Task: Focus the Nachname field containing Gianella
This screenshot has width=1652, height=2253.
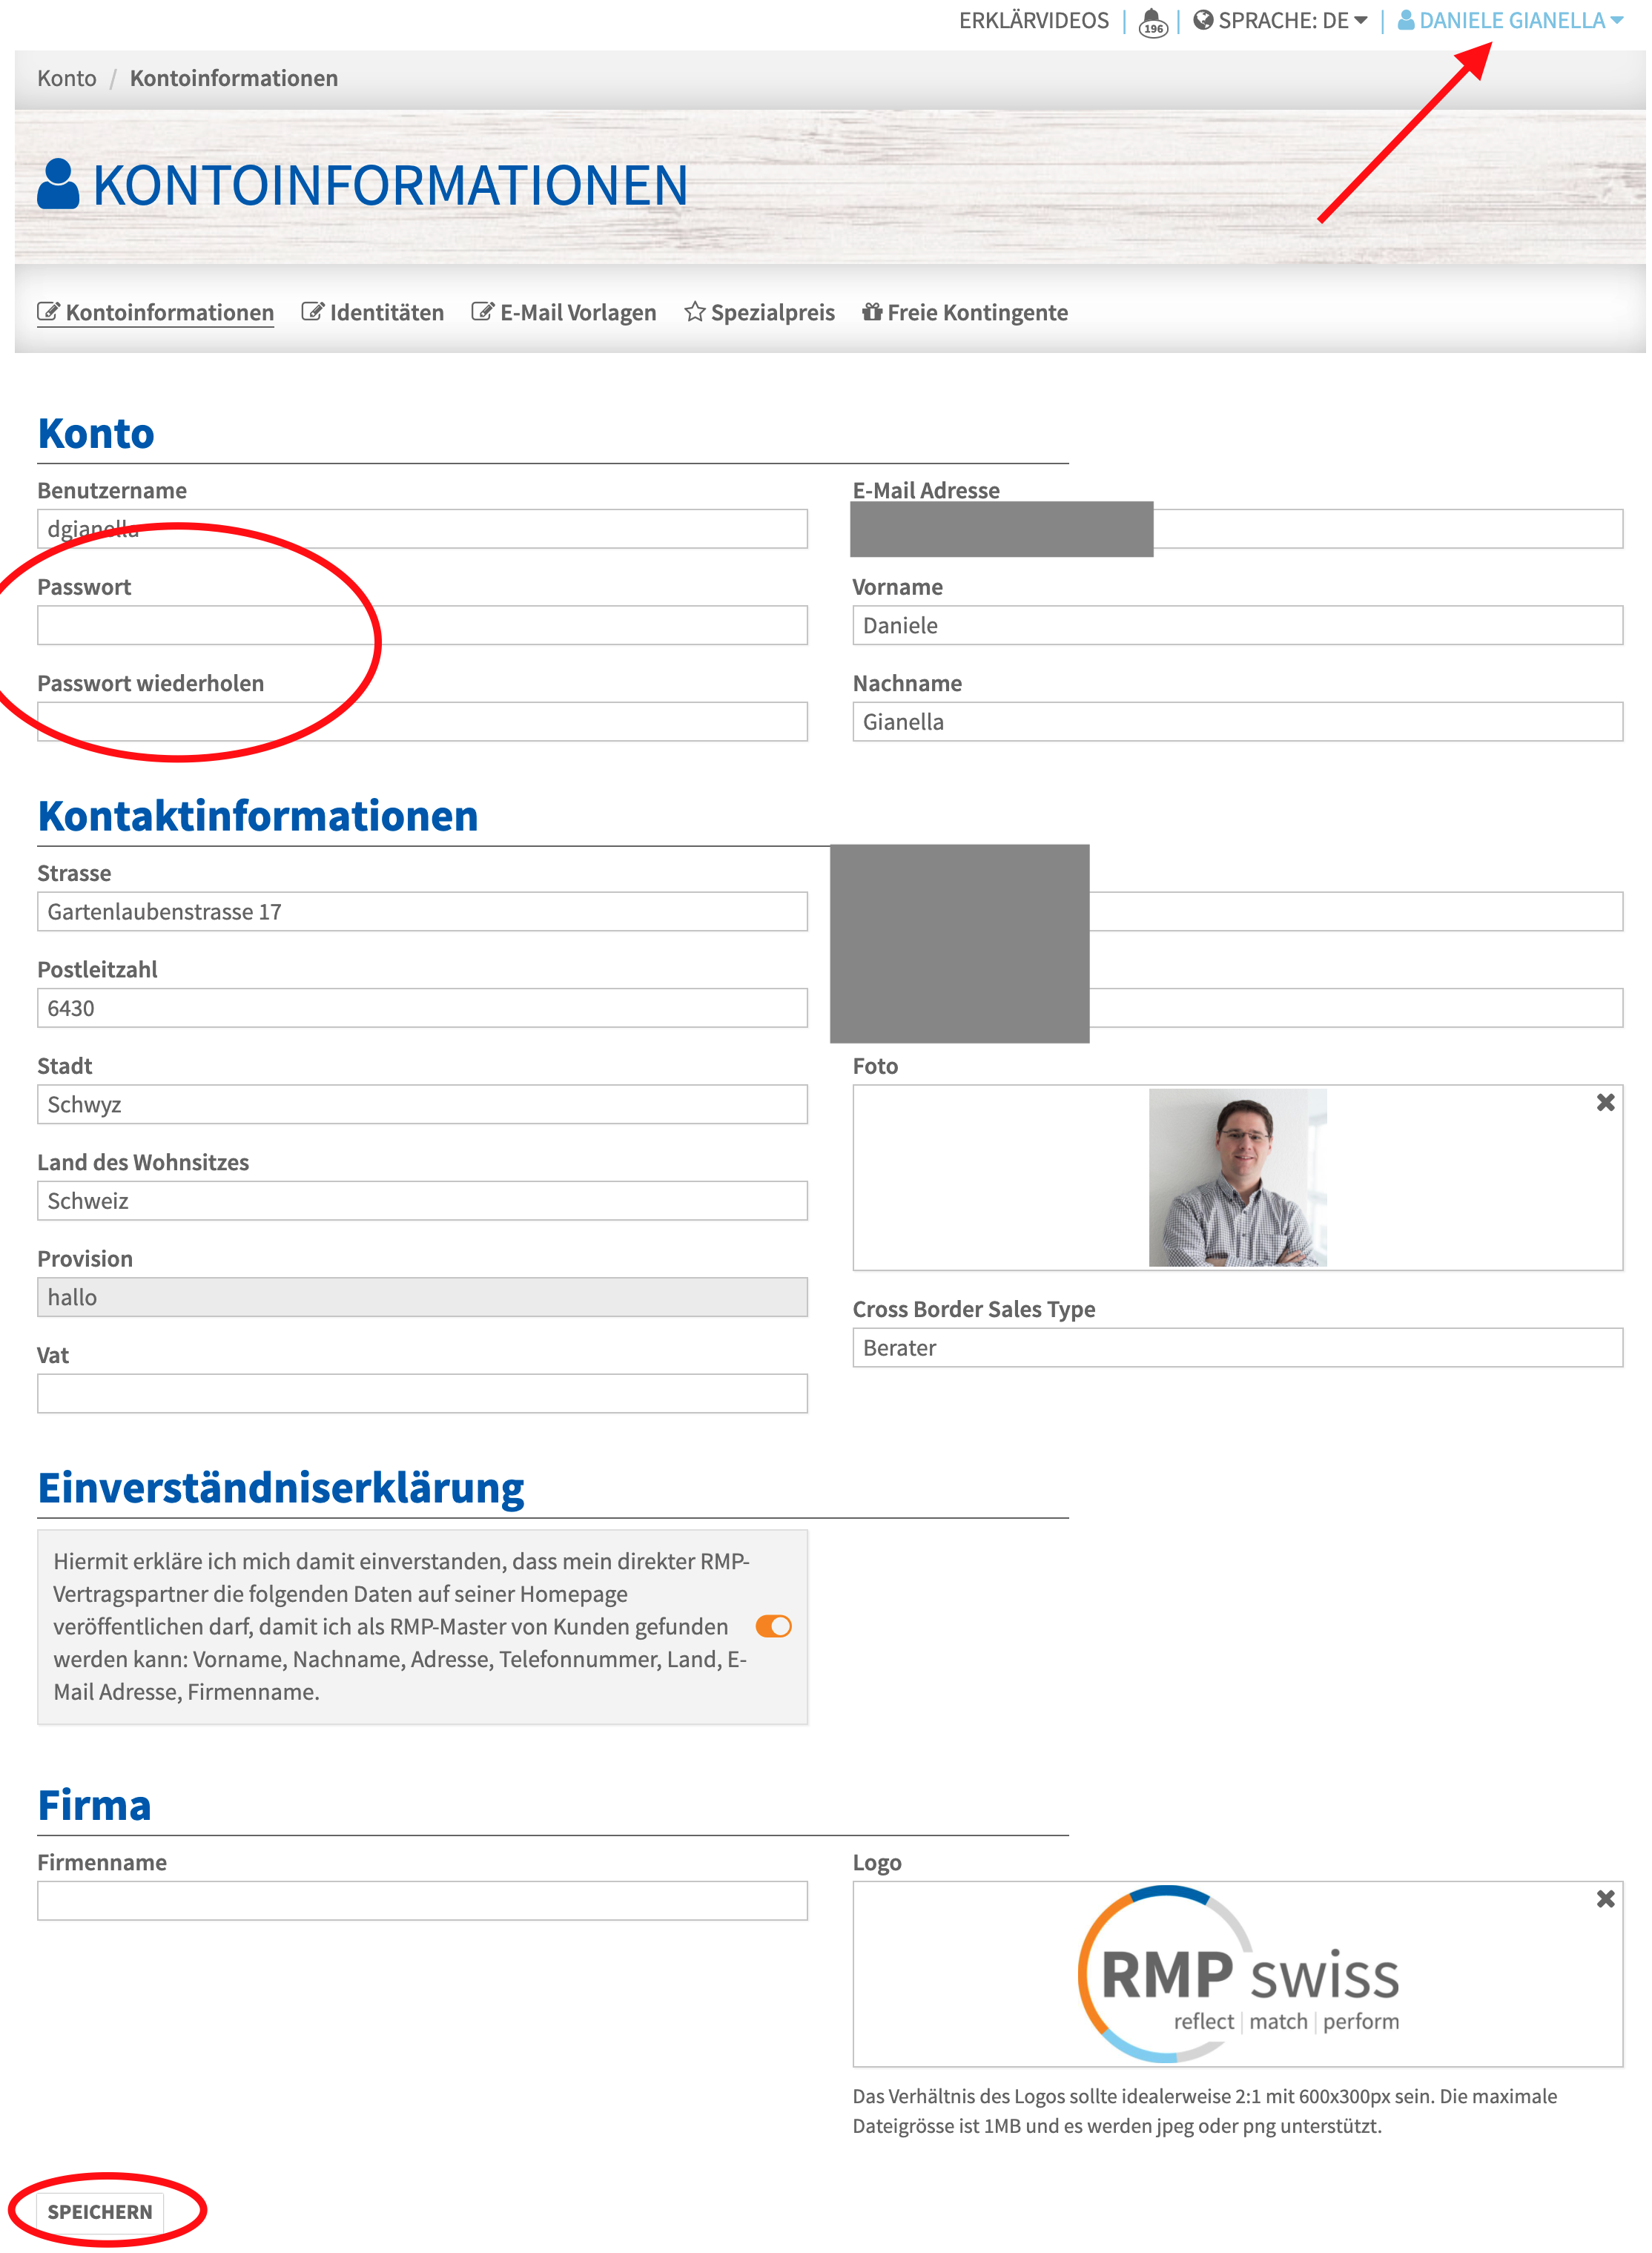Action: (x=1237, y=721)
